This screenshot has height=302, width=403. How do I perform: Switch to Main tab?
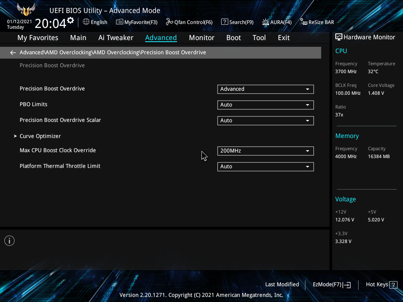click(x=78, y=38)
